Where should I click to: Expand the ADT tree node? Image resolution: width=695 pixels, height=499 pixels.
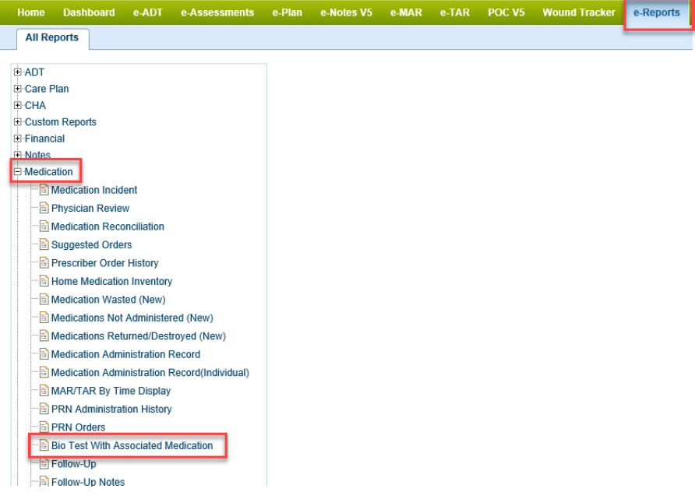click(x=17, y=72)
